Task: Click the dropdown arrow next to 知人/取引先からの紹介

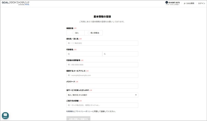Action: coord(136,95)
